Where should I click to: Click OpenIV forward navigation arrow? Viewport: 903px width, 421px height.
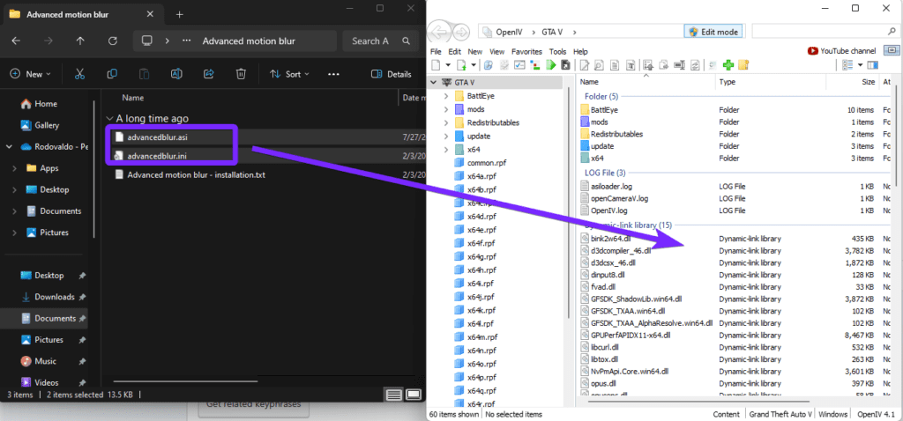pos(460,32)
